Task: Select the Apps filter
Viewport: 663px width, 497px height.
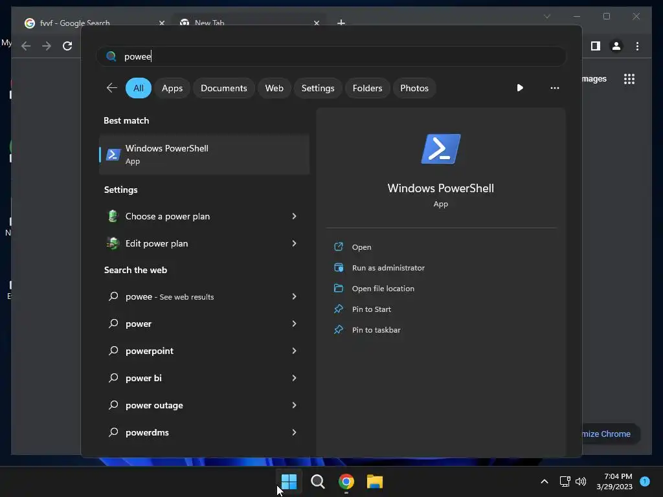Action: pyautogui.click(x=172, y=88)
